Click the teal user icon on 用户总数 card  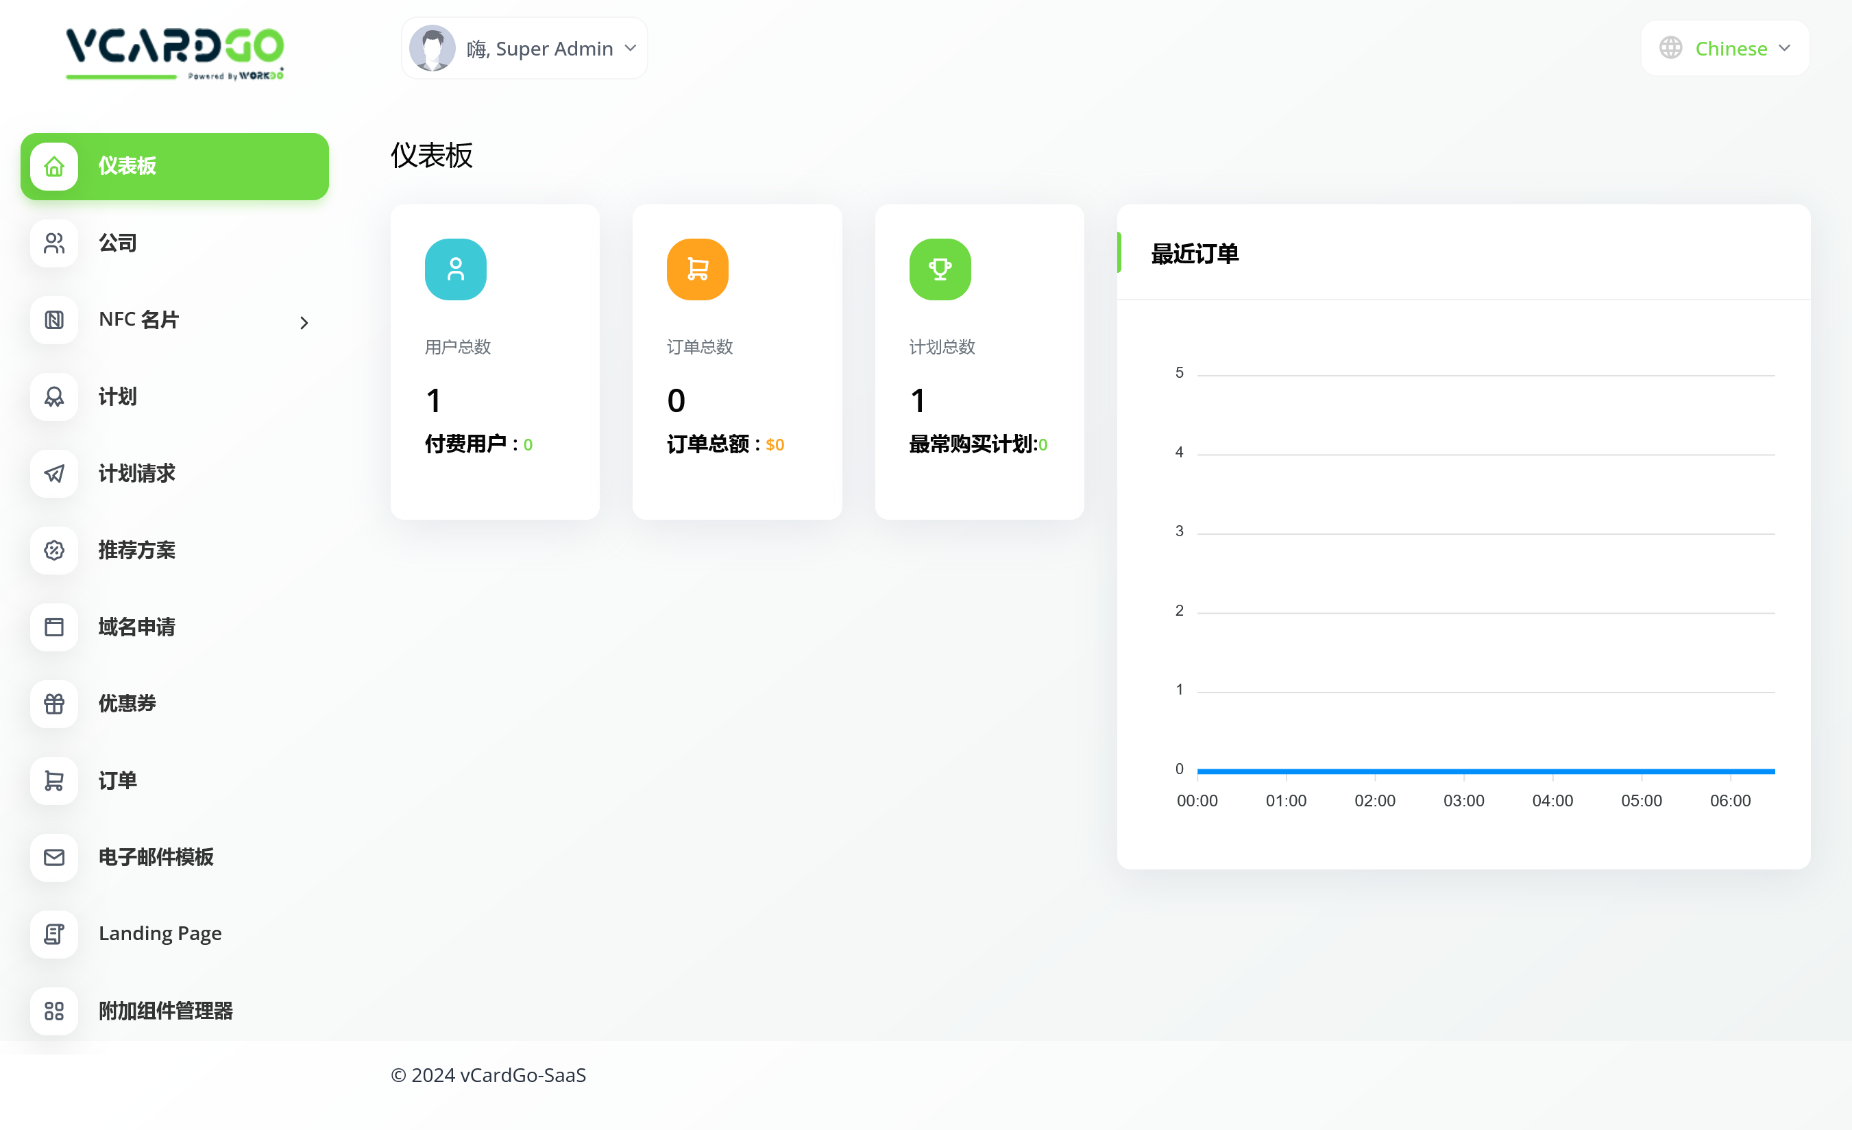coord(456,269)
